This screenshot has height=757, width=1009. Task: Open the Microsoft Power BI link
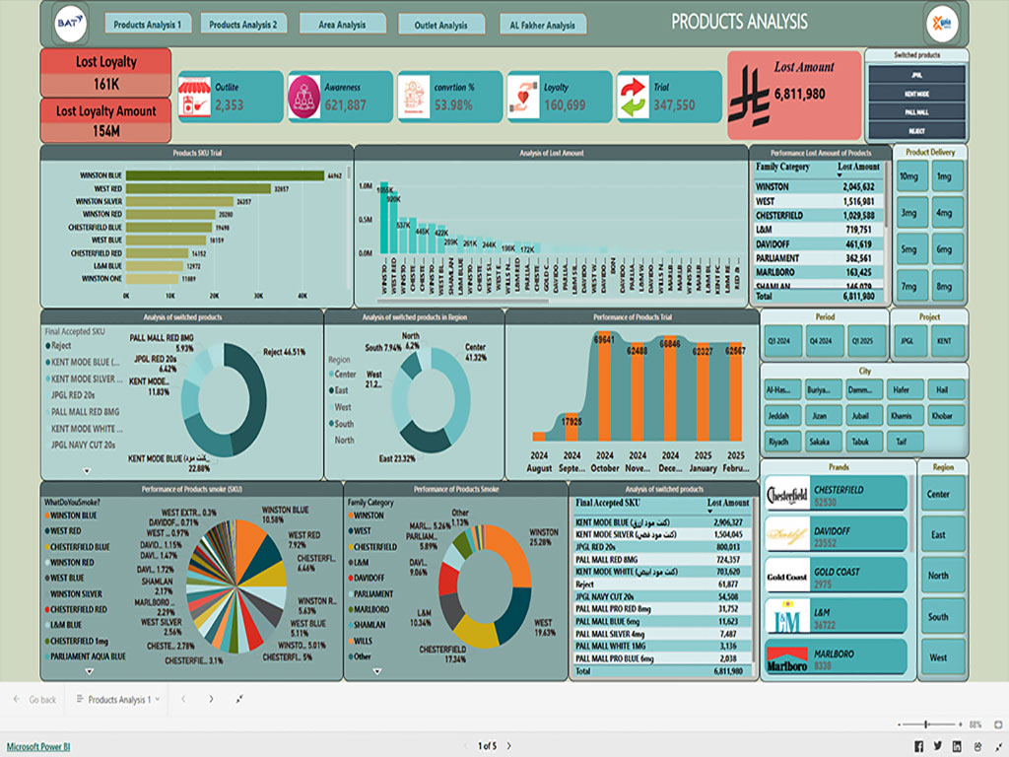pos(38,747)
